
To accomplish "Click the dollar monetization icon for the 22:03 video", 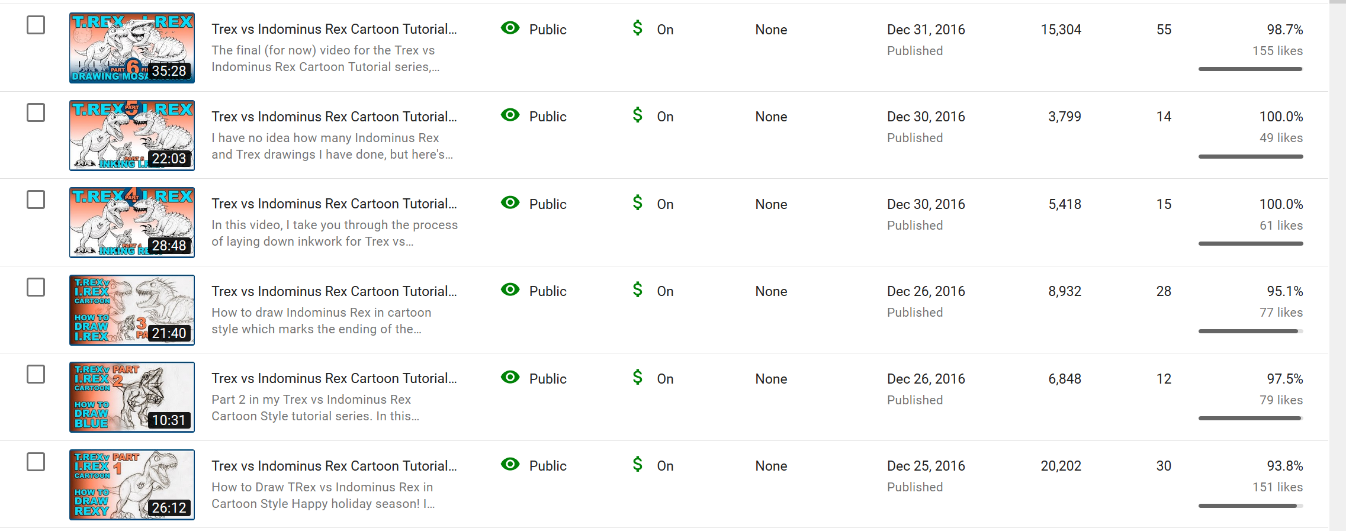I will [637, 115].
